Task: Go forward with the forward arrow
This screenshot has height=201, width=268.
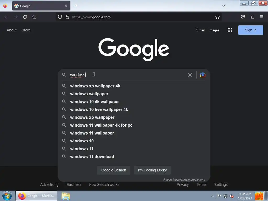Action: click(x=16, y=17)
